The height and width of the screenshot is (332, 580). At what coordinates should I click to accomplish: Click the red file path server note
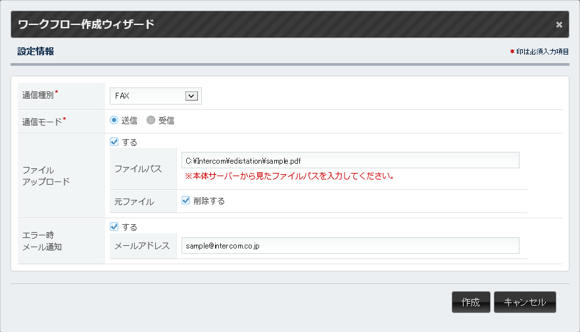tap(289, 176)
